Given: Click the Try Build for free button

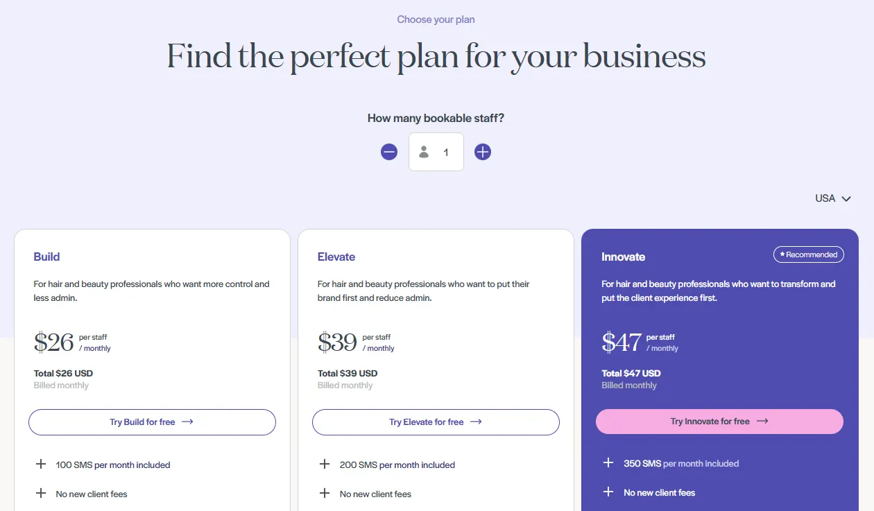Looking at the screenshot, I should [x=152, y=422].
